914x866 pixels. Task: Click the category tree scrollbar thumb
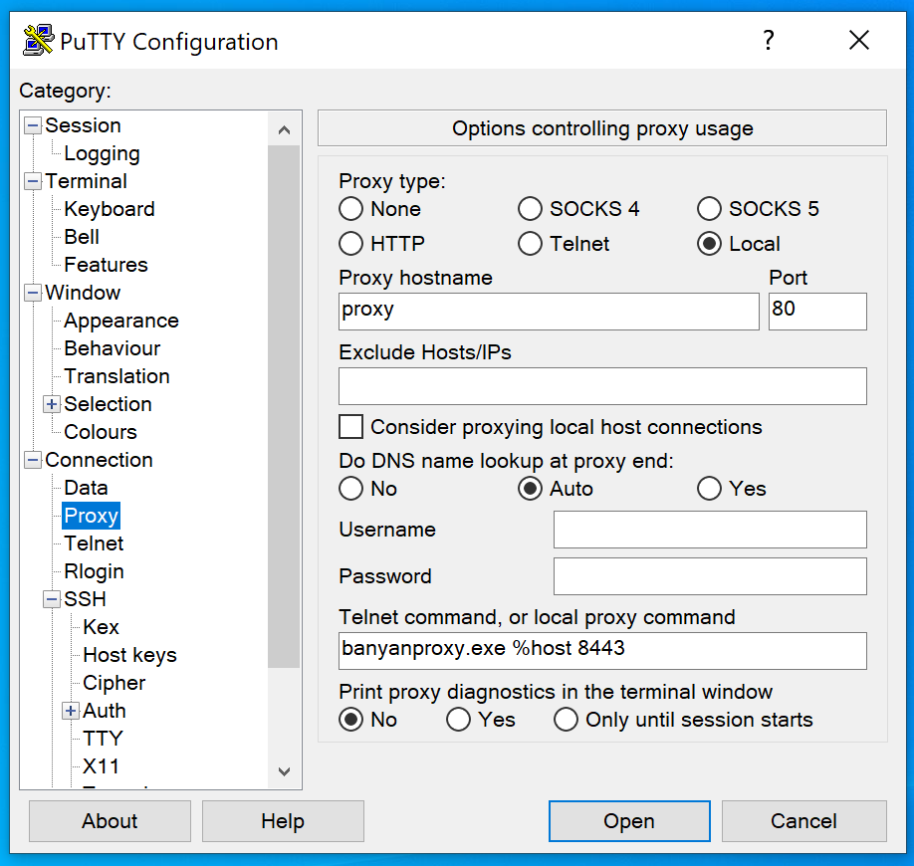click(x=284, y=406)
